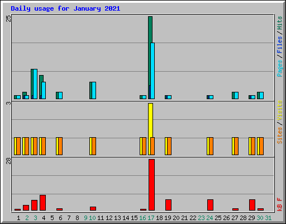Click the cyan Pages bar for day 30
Image resolution: width=286 pixels, height=224 pixels.
point(261,95)
